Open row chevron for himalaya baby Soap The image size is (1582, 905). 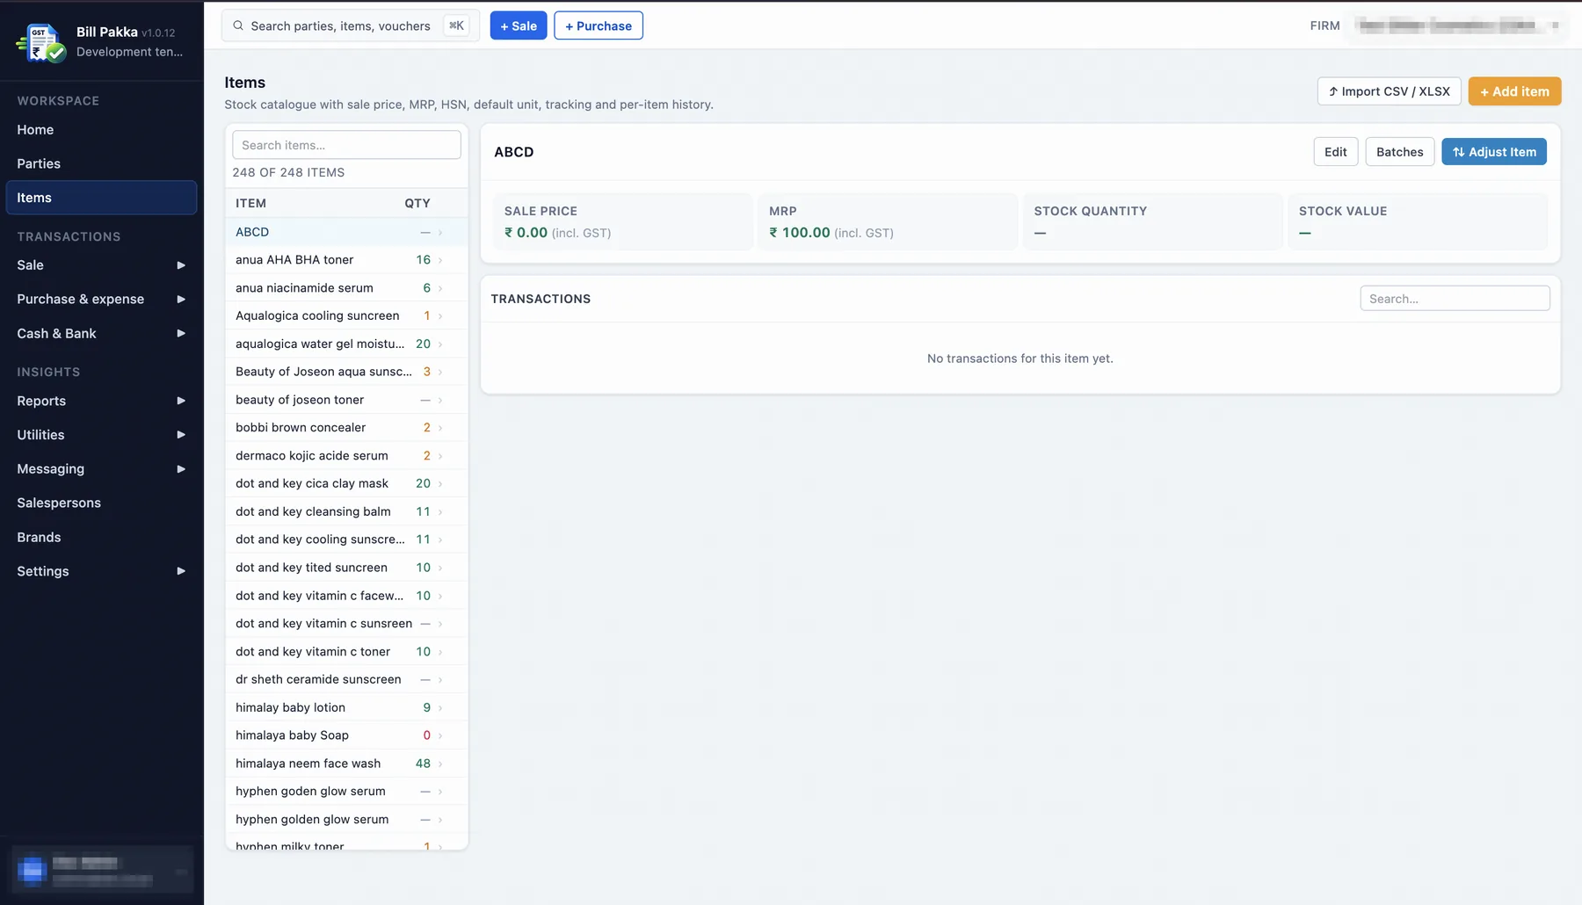[x=440, y=735]
